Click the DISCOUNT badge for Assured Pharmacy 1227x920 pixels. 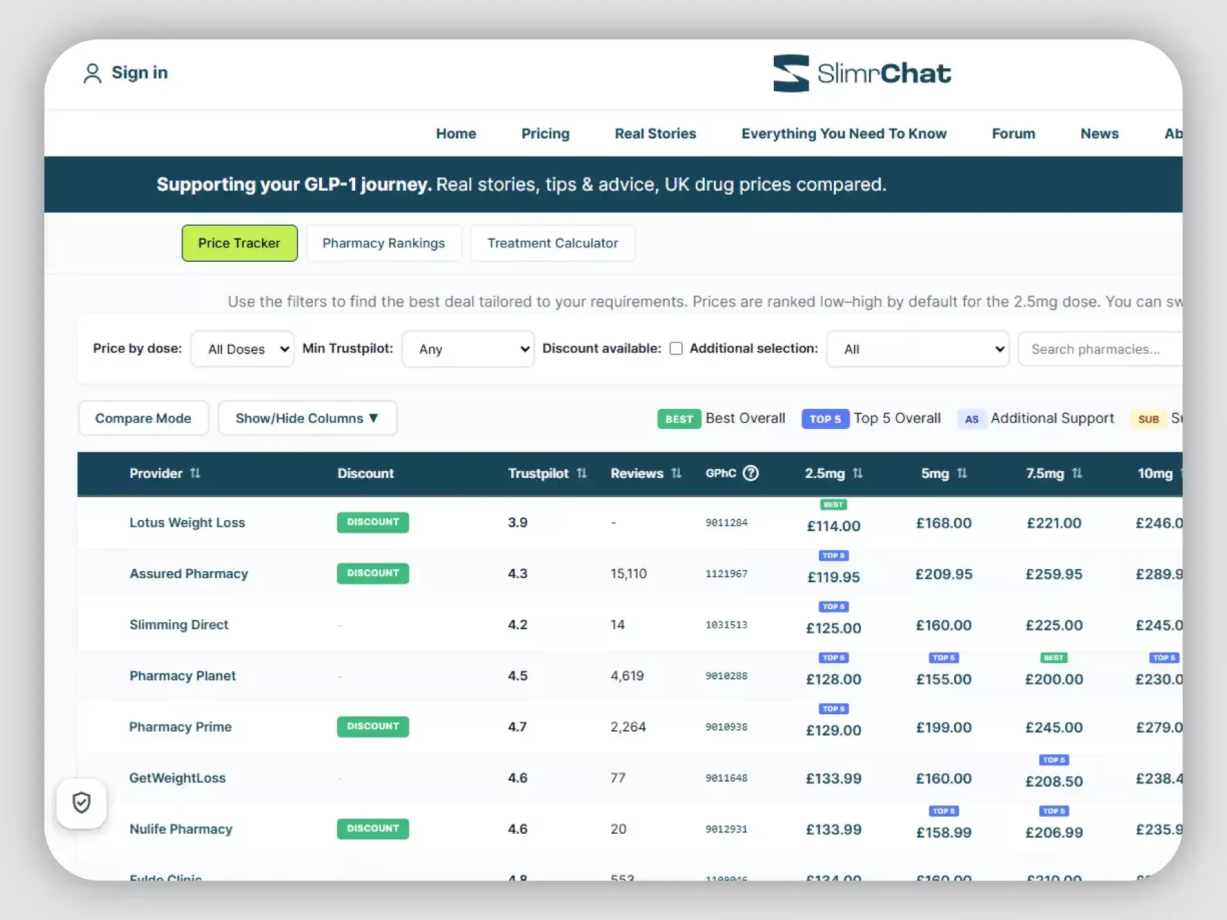373,573
